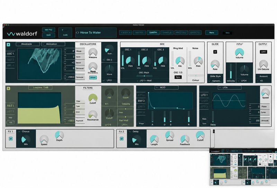Switch to the EFFECTS tab
This screenshot has height=188, width=277.
[x=195, y=33]
